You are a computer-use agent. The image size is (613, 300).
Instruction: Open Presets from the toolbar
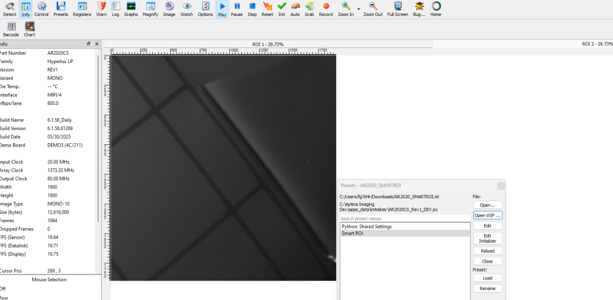click(x=61, y=9)
